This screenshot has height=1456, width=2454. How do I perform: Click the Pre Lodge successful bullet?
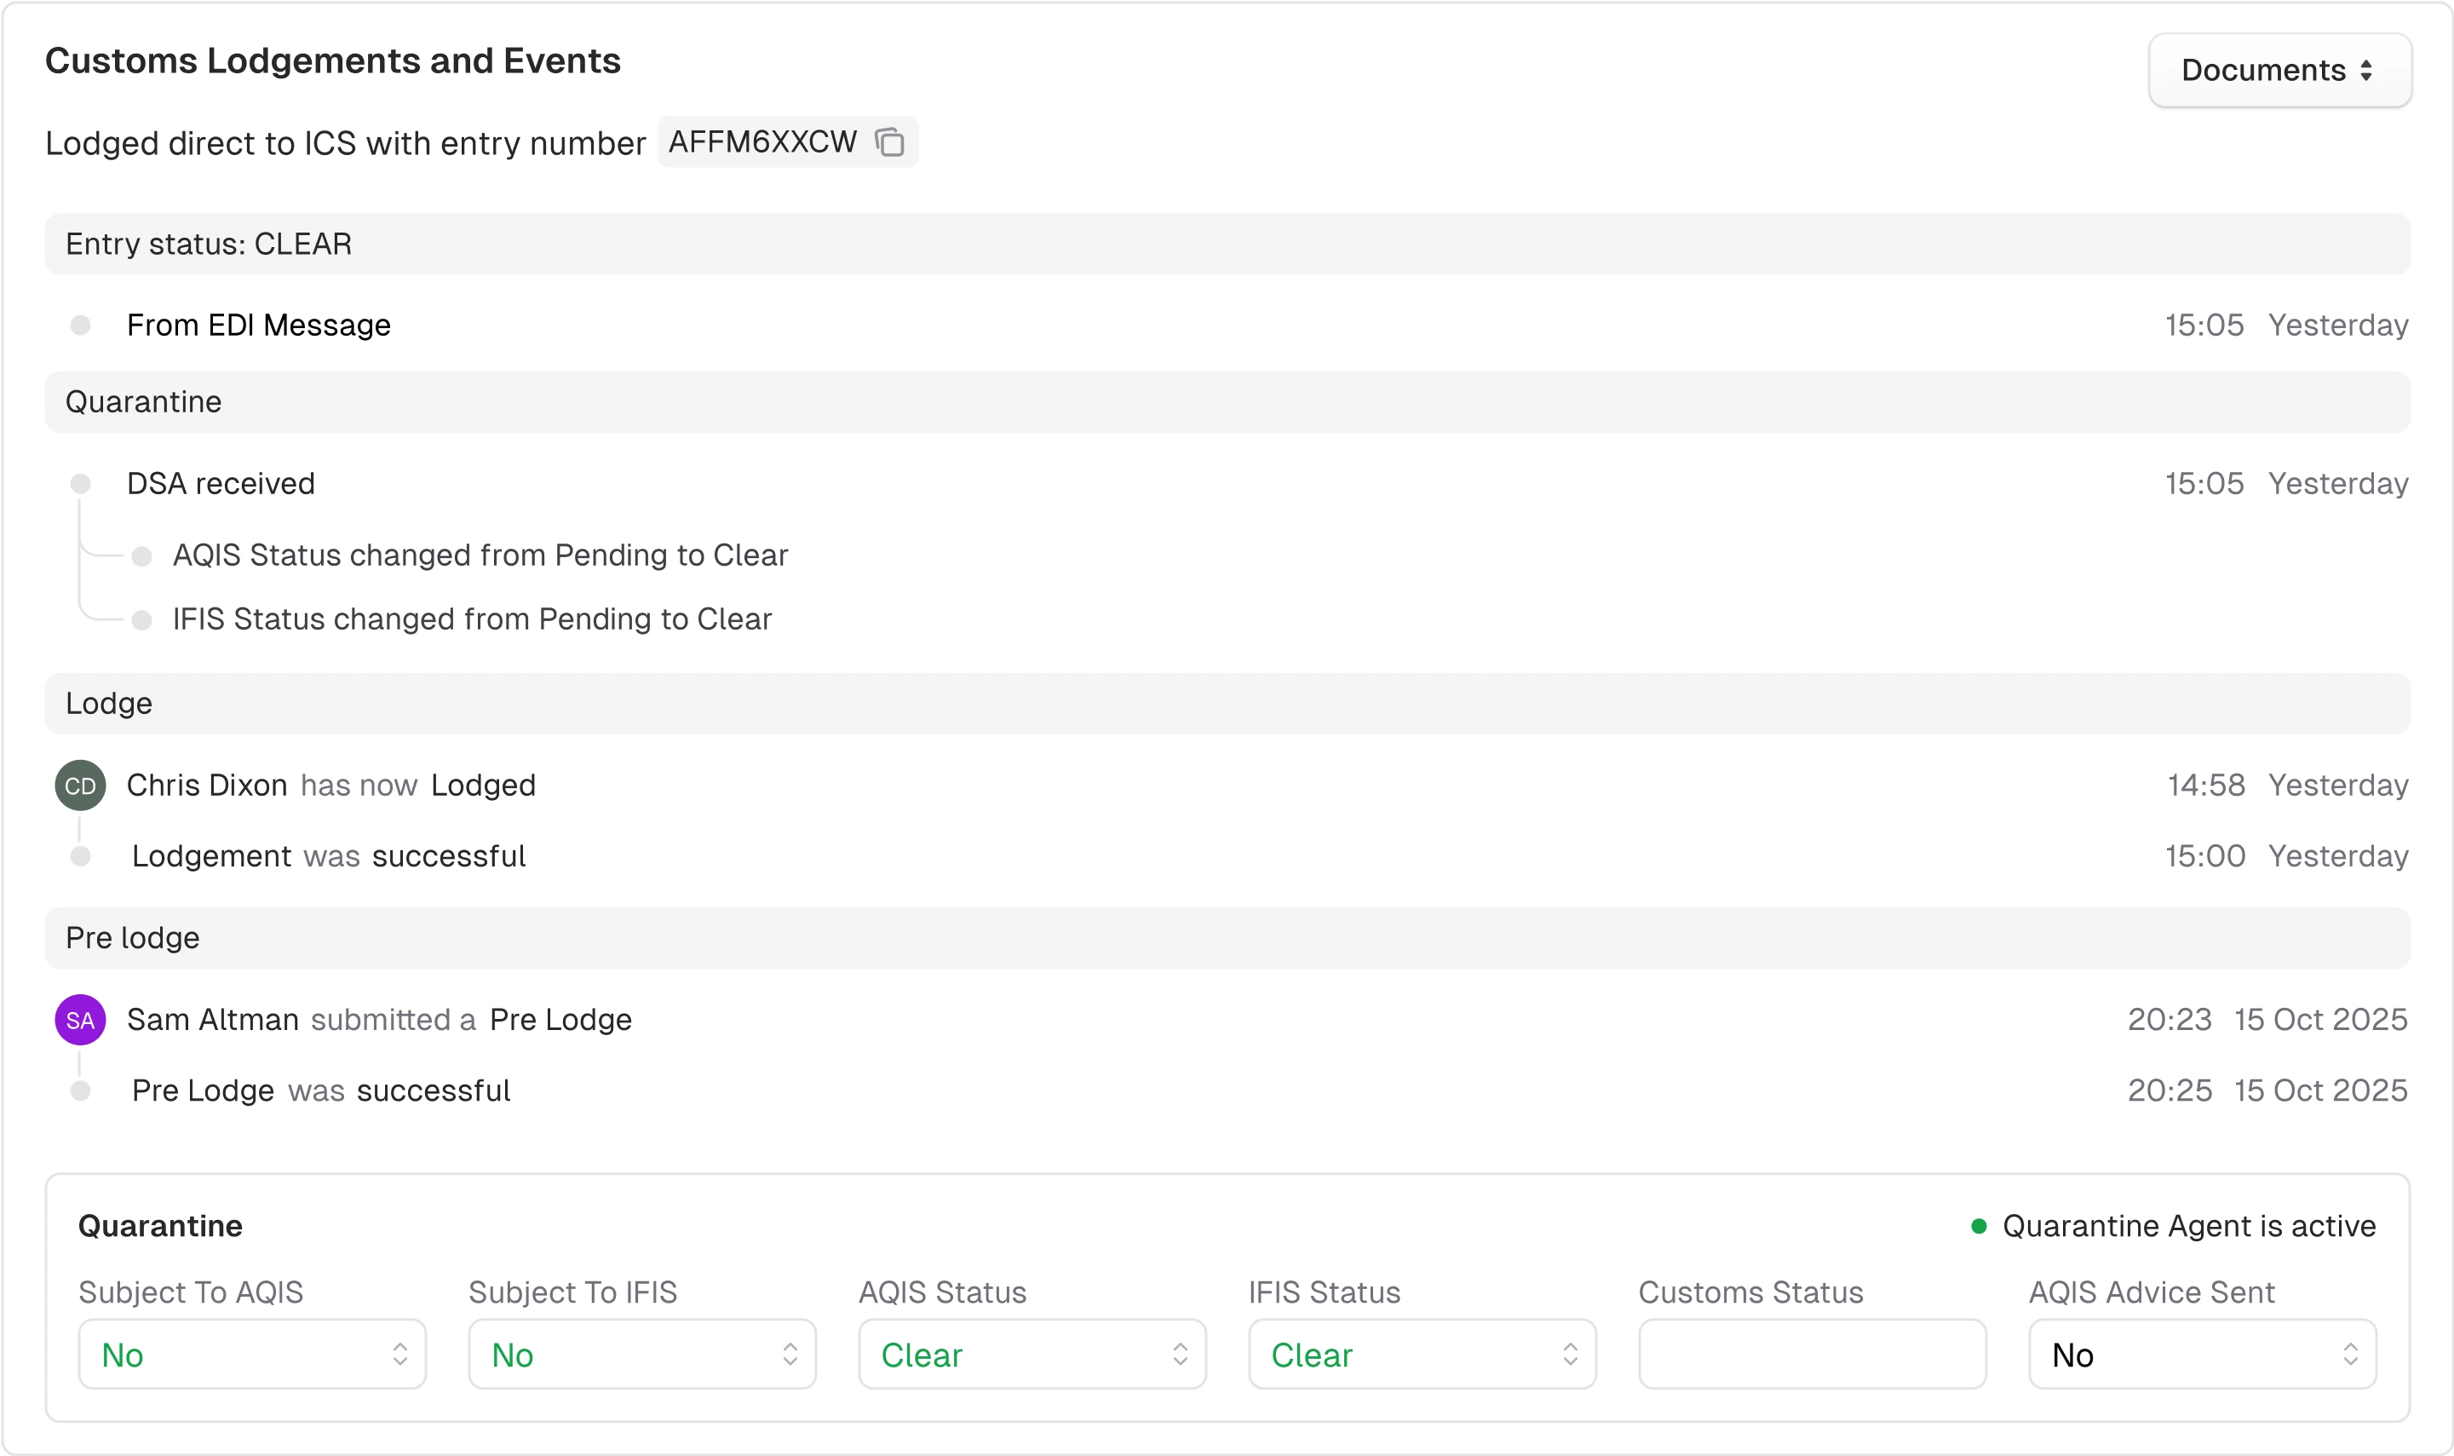[x=80, y=1091]
